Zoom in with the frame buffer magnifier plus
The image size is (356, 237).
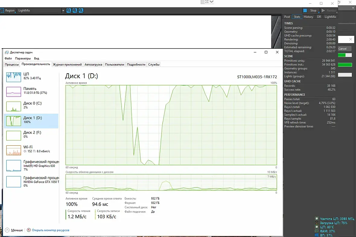click(68, 11)
